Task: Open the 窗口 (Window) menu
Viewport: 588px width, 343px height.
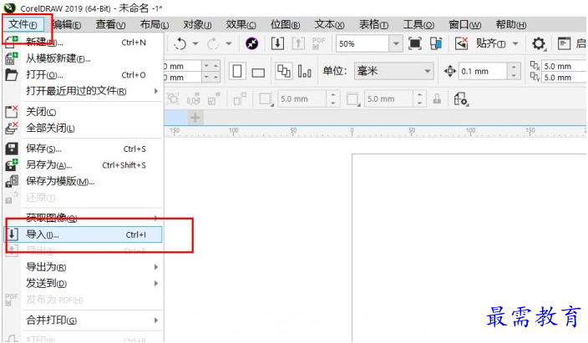Action: click(465, 25)
